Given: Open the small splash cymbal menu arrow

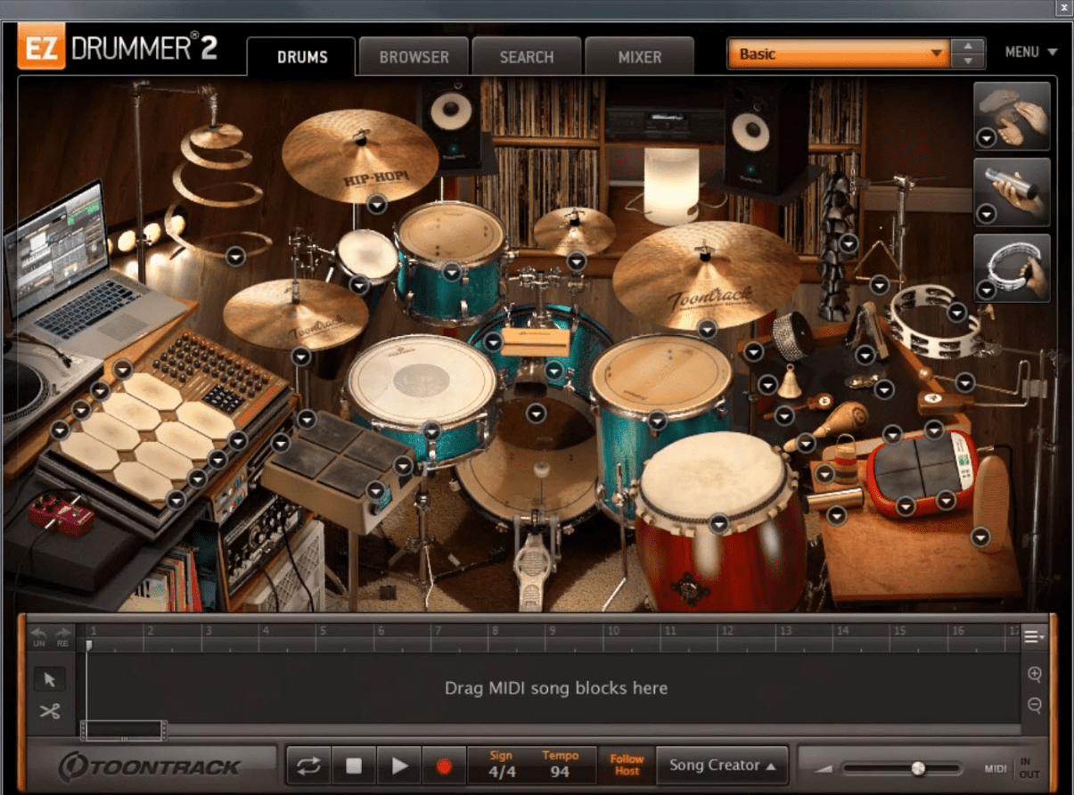Looking at the screenshot, I should click(577, 261).
